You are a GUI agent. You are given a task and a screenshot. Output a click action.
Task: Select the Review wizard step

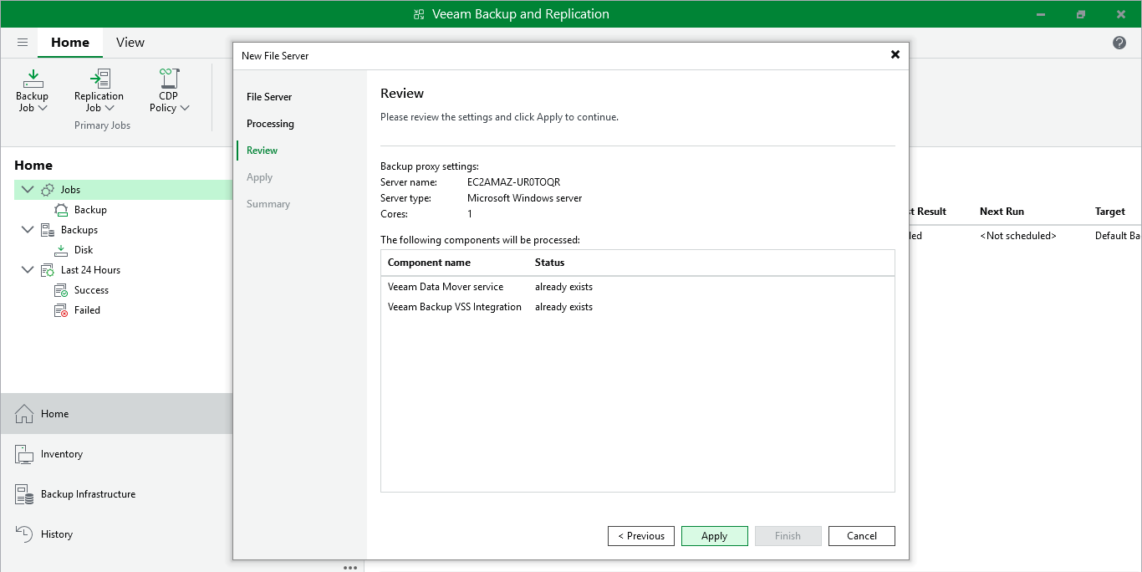click(263, 151)
